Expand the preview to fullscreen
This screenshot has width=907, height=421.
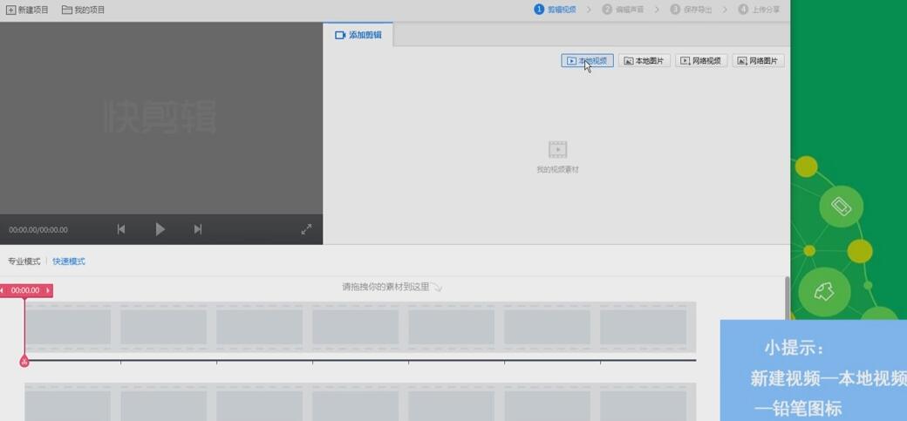click(306, 229)
